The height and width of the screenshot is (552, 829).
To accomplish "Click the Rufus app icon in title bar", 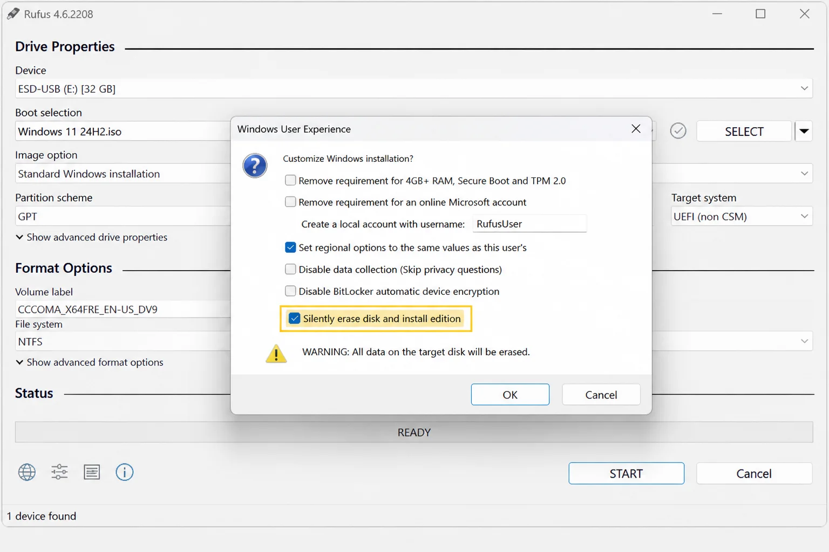I will [13, 14].
